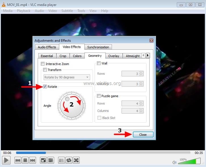Open the Overlay tab
The width and height of the screenshot is (206, 167).
tap(114, 56)
